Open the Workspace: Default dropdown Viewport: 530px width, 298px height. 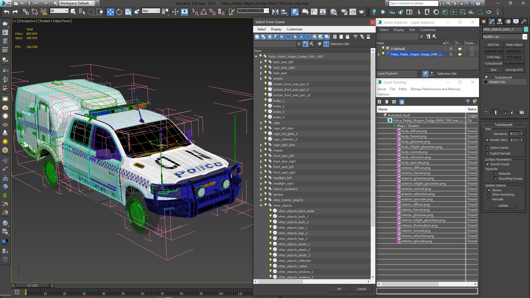tap(77, 3)
